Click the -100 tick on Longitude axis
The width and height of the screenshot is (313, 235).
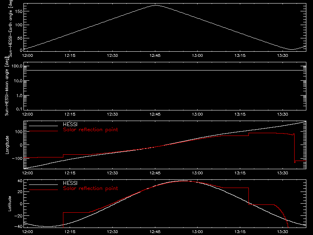click(x=17, y=158)
